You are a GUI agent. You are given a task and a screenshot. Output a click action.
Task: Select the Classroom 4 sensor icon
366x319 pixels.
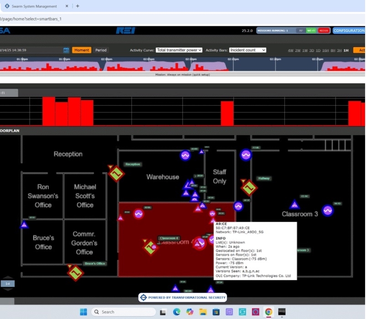point(150,247)
